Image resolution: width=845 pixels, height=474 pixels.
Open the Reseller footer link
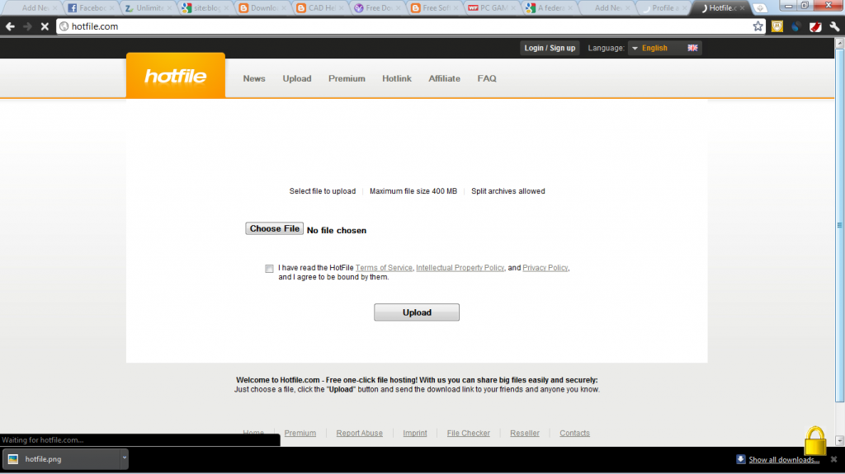[525, 433]
